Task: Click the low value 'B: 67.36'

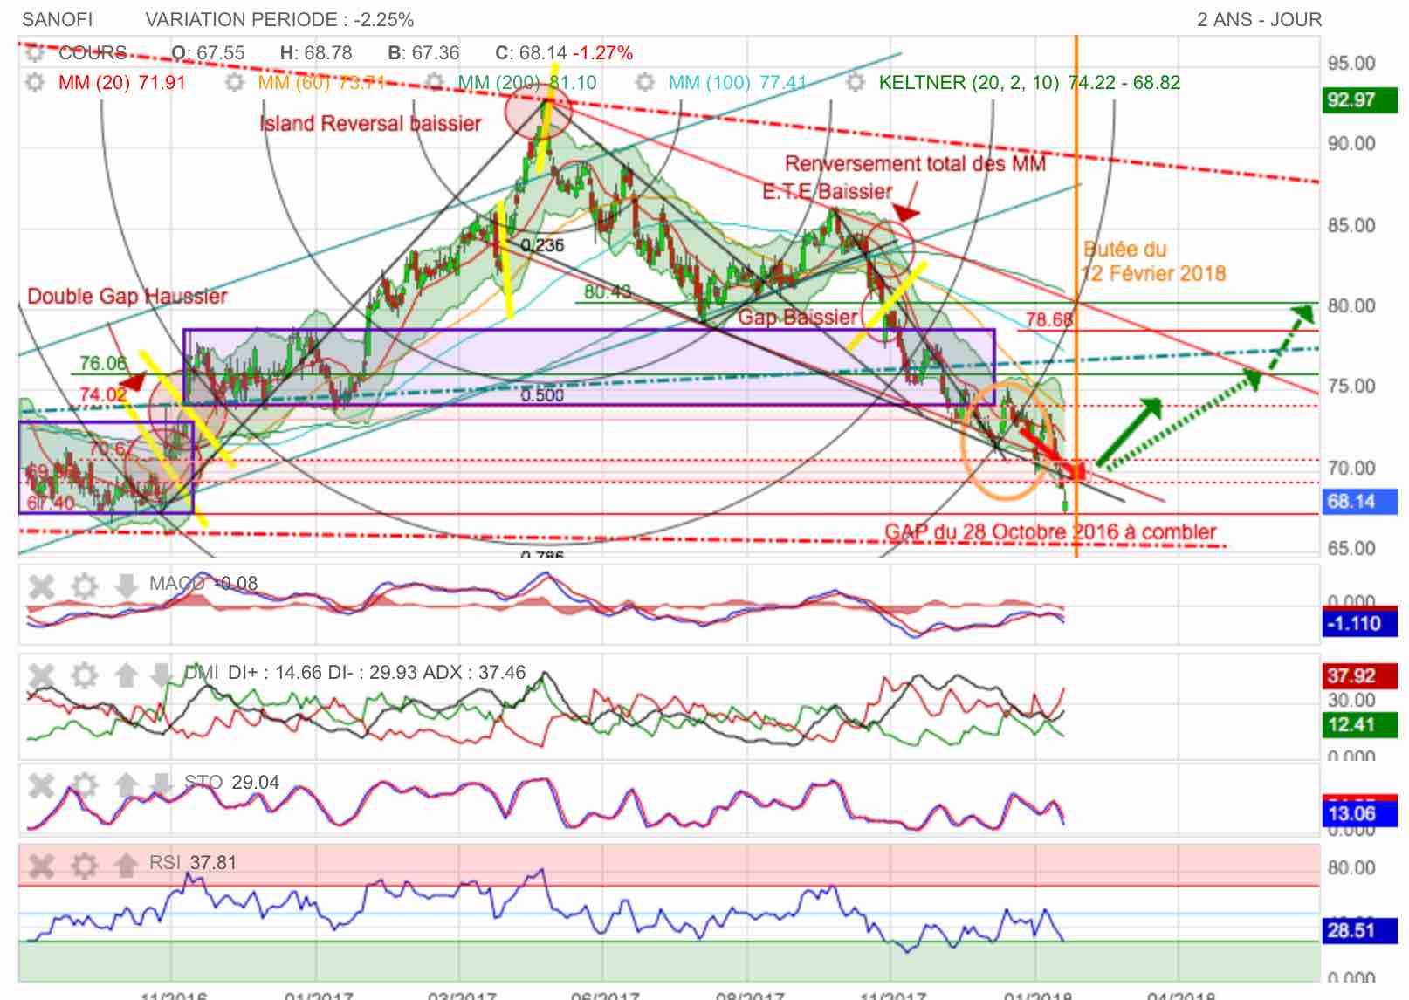Action: 423,52
